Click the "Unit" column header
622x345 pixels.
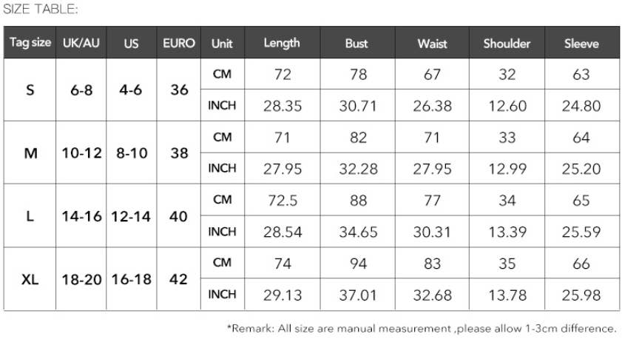pos(222,43)
